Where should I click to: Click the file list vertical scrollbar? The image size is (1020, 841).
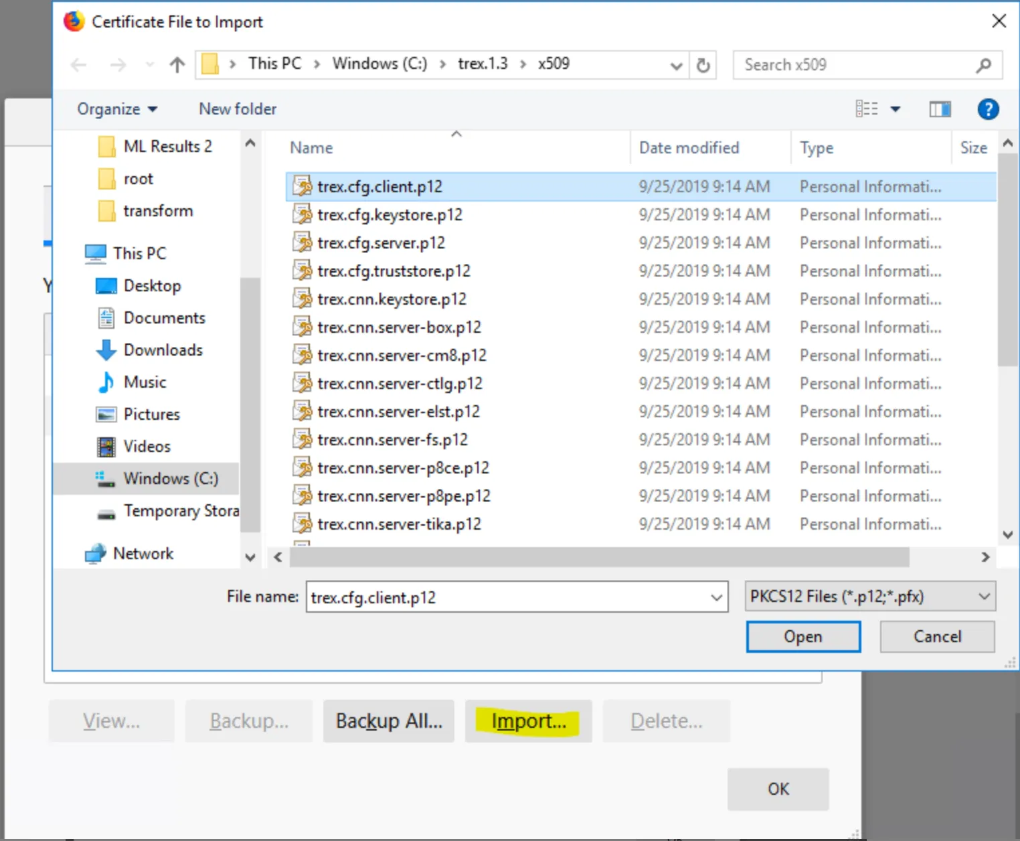[1008, 260]
